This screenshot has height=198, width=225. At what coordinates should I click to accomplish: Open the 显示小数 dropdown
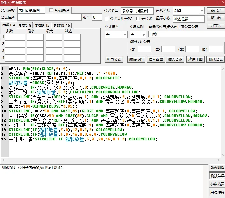tap(202, 19)
